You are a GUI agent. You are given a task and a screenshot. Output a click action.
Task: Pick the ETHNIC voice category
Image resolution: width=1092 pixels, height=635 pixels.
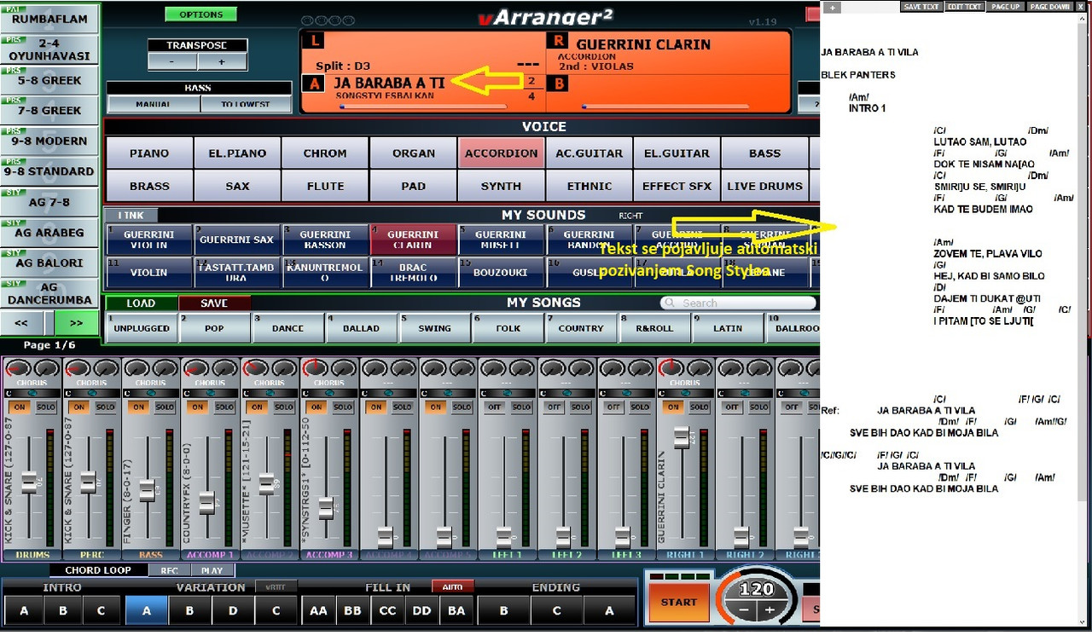click(x=590, y=186)
